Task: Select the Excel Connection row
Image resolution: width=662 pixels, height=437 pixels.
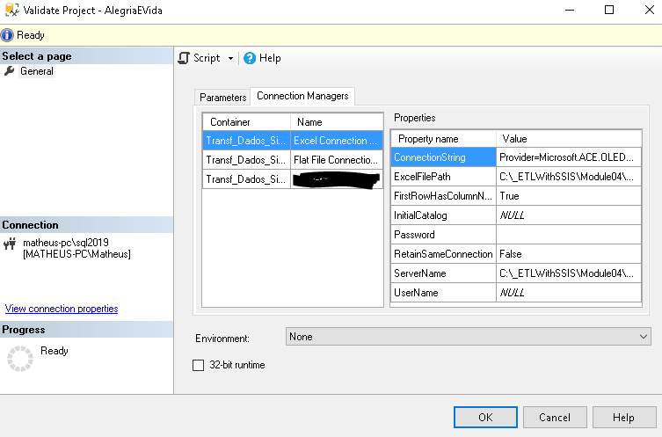Action: [337, 141]
